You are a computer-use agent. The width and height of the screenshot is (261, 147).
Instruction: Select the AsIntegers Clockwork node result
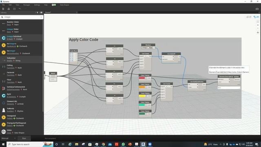(x=22, y=45)
